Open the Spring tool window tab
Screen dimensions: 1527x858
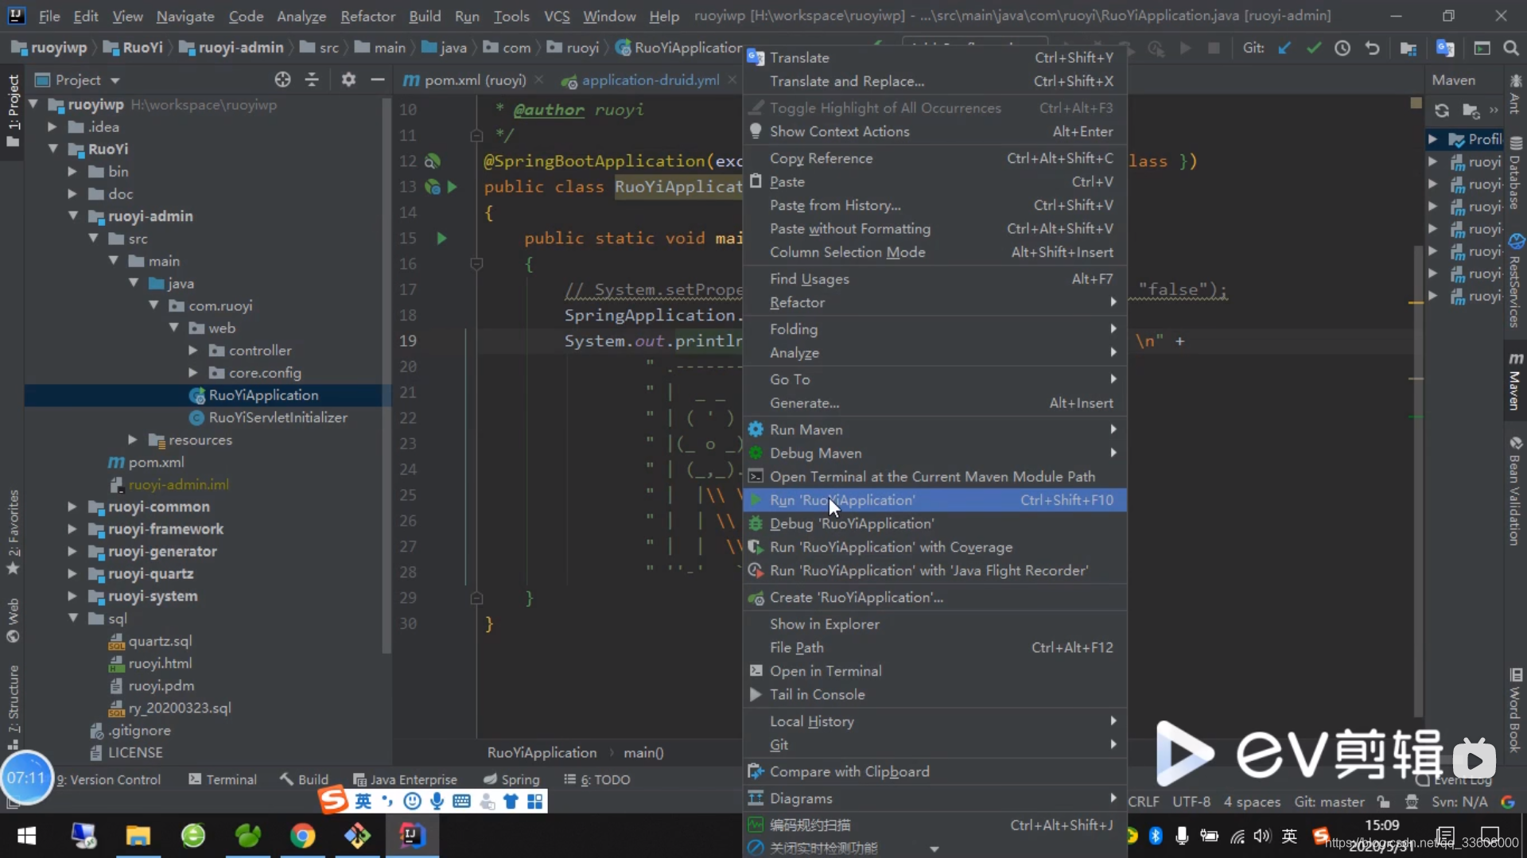point(511,779)
